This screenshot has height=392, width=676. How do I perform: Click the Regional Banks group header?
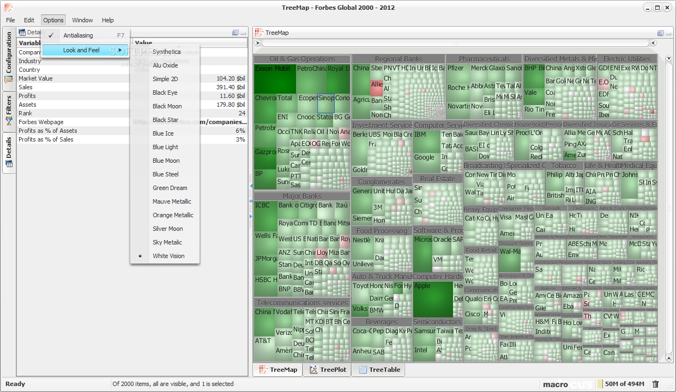pos(399,59)
